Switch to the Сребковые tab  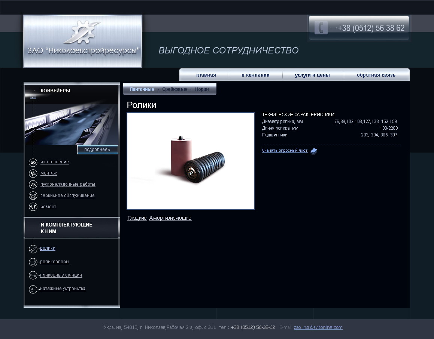[174, 89]
